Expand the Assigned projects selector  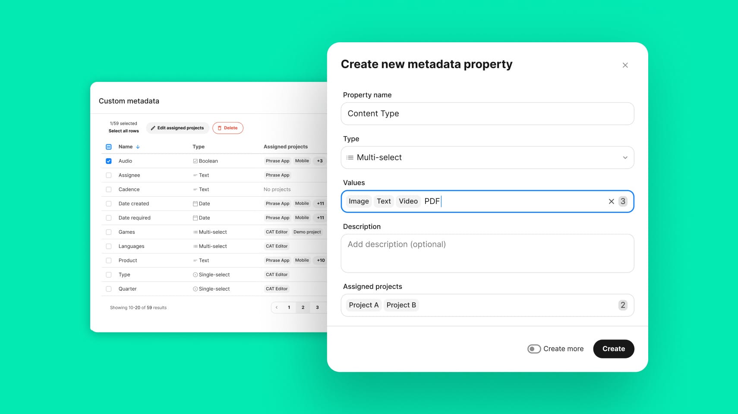pos(487,305)
